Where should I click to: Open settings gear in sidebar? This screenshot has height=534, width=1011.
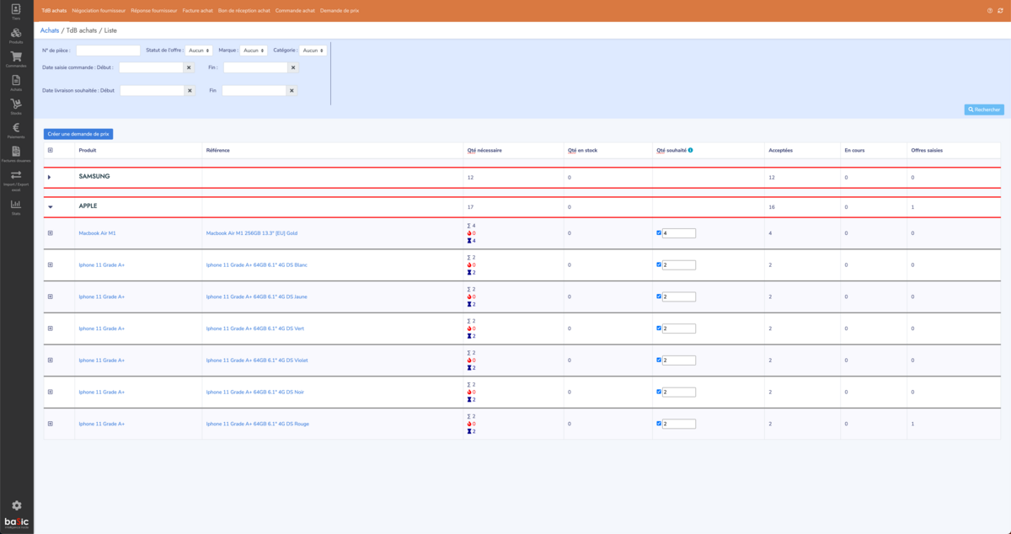[16, 505]
